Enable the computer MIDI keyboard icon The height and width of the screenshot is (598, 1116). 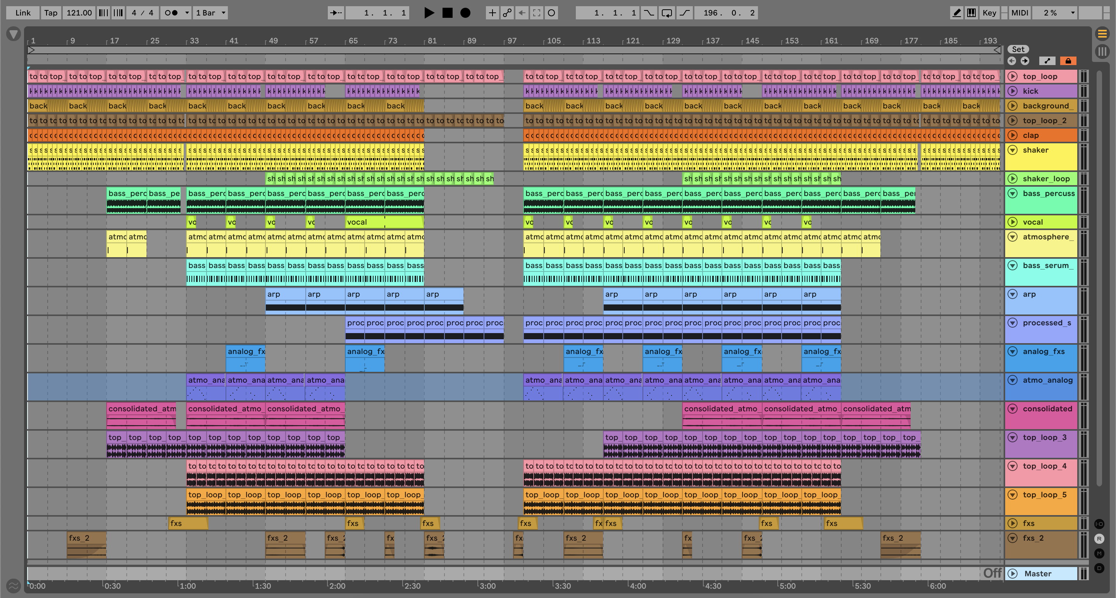tap(971, 12)
